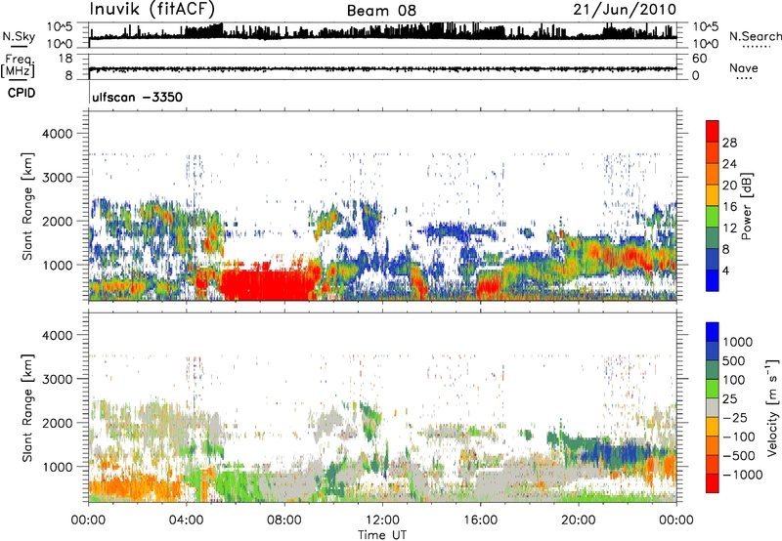This screenshot has width=782, height=541.
Task: Click the '-1000' label on Velocity color bar
Action: click(743, 475)
